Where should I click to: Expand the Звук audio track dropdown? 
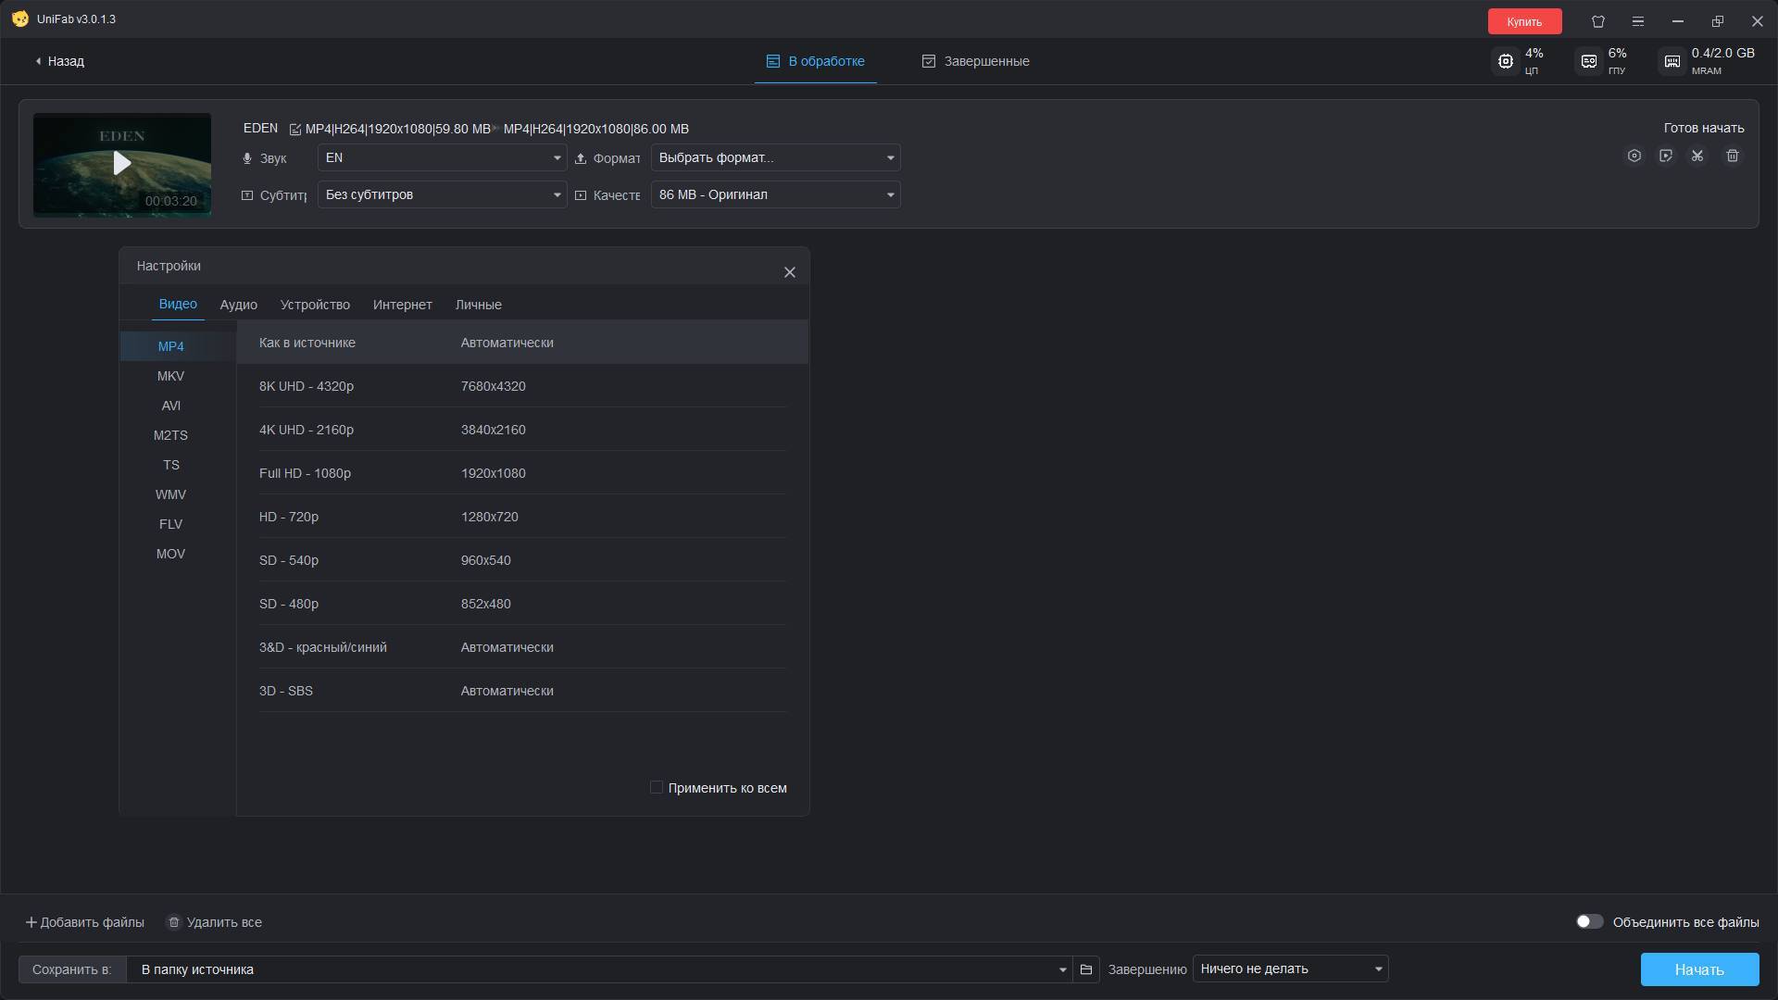coord(442,157)
